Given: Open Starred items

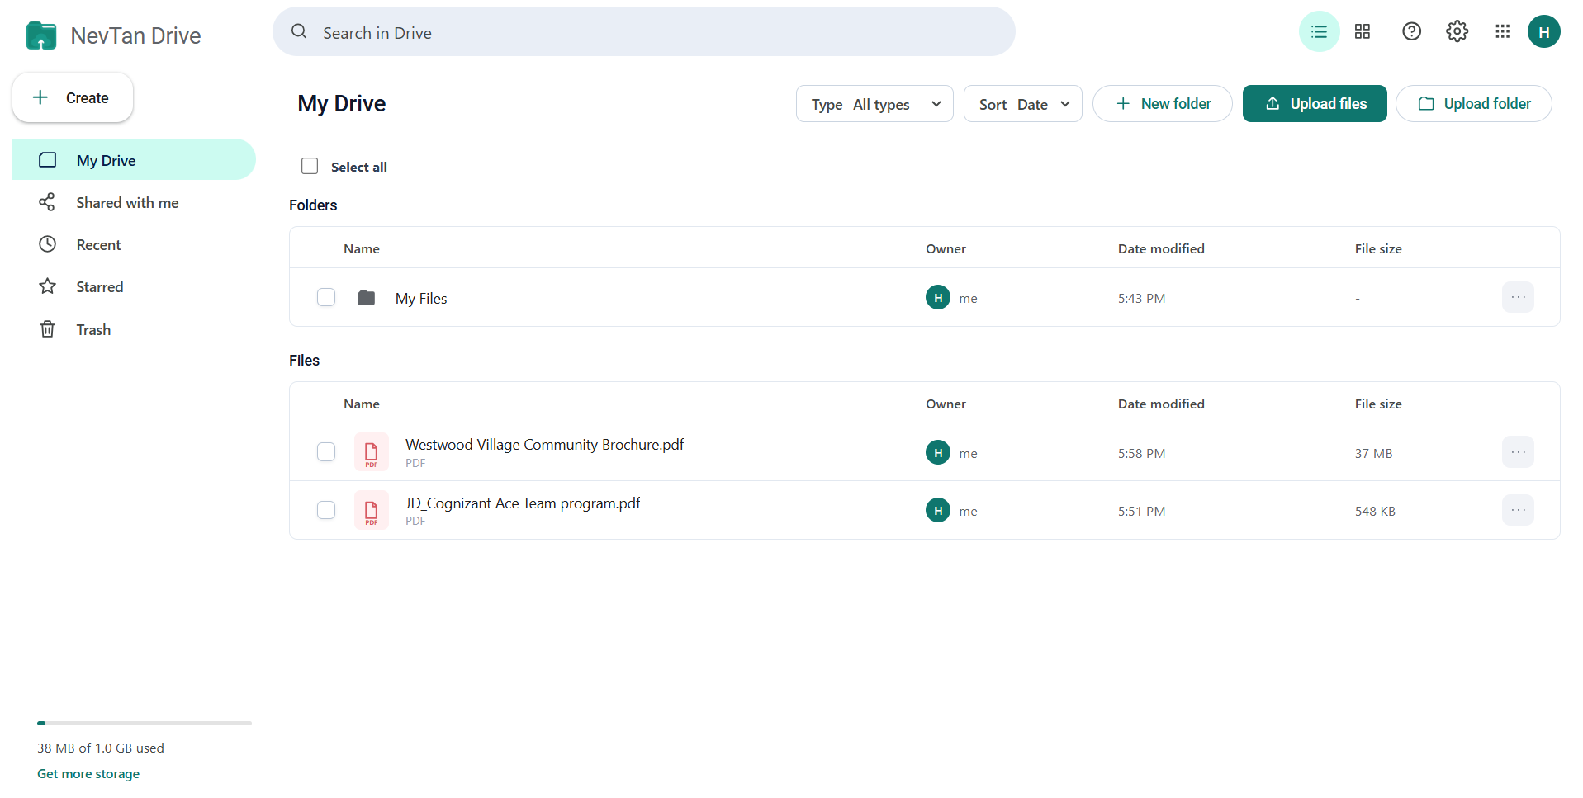Looking at the screenshot, I should click(134, 286).
